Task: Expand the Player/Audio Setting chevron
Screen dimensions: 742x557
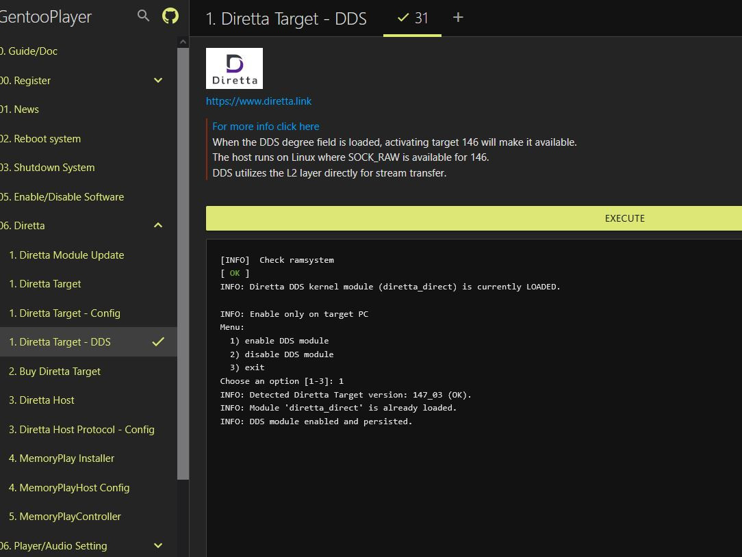Action: [158, 545]
